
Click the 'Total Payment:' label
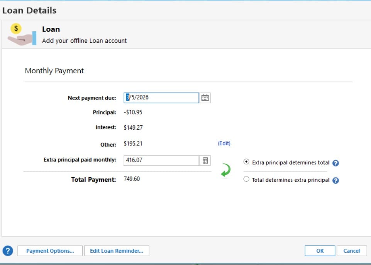pos(93,180)
